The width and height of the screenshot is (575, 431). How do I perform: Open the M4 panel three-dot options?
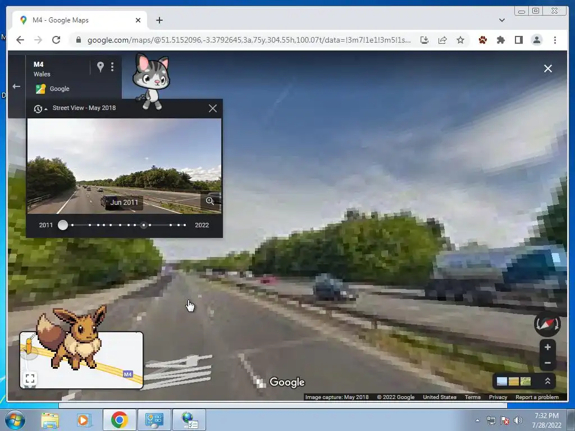point(112,67)
